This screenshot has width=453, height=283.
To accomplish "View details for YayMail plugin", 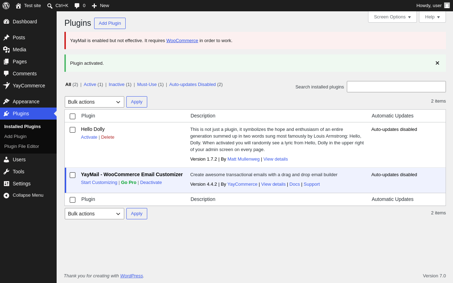I will tap(273, 184).
